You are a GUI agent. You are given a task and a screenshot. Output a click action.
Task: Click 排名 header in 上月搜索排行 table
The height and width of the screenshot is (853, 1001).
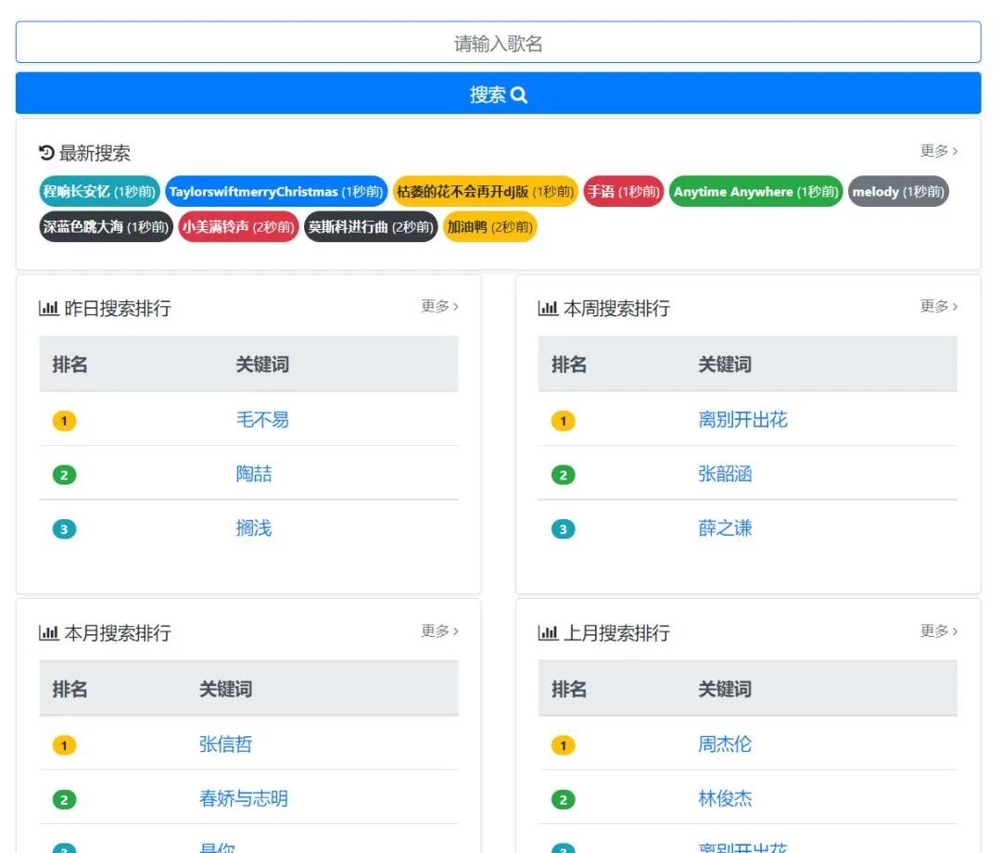(569, 689)
